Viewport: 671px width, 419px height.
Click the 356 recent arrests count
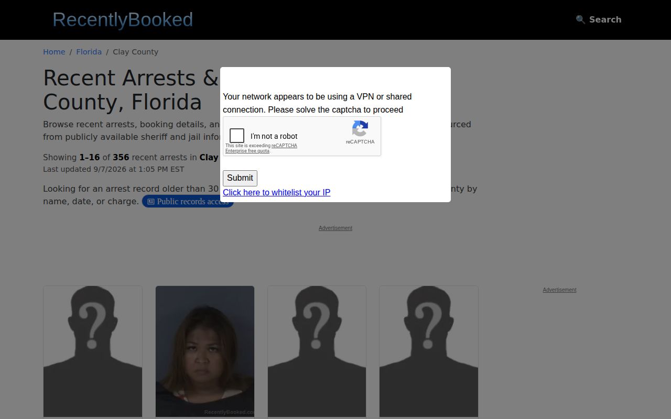[121, 157]
